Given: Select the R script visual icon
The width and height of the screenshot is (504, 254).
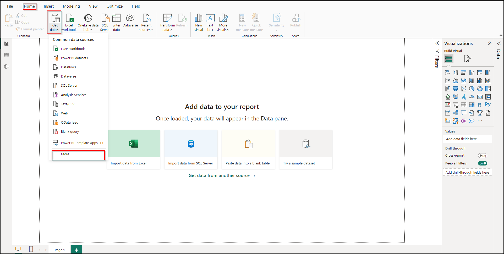Looking at the screenshot, I should (480, 105).
